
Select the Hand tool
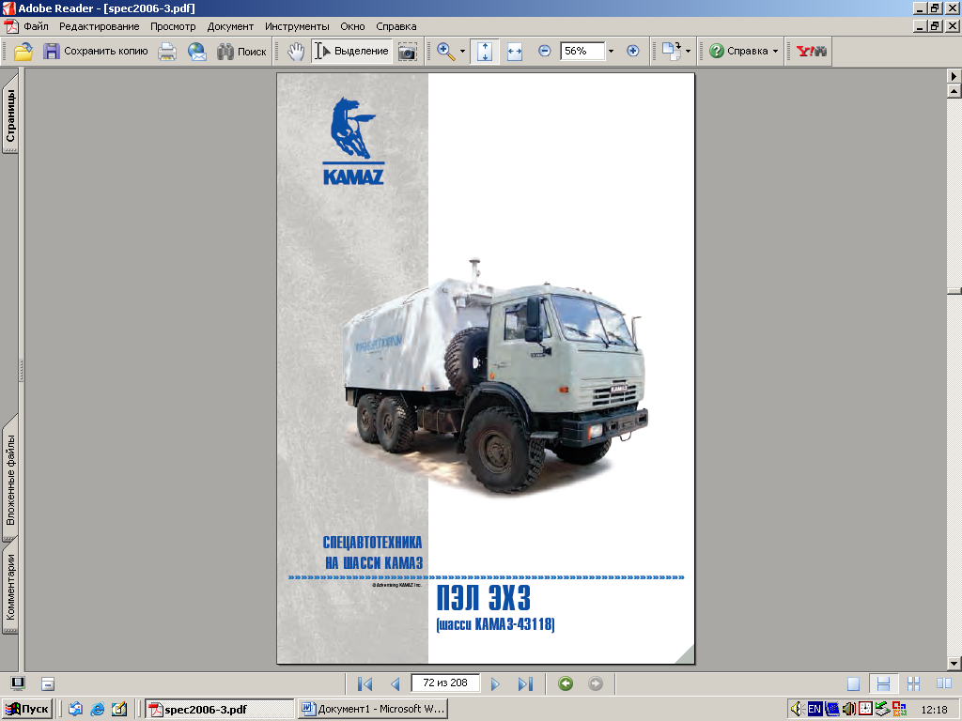pos(296,52)
